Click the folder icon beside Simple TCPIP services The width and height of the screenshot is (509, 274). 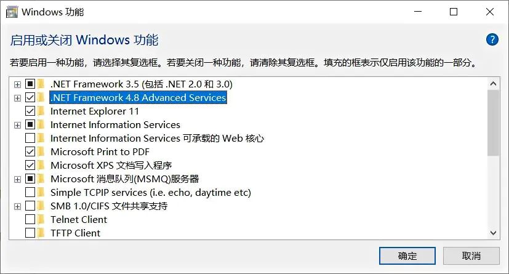41,193
